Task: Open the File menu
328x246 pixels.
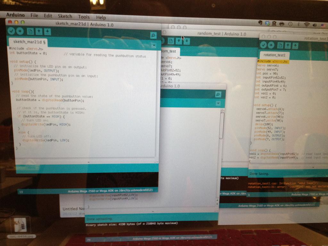Action: tap(34, 15)
